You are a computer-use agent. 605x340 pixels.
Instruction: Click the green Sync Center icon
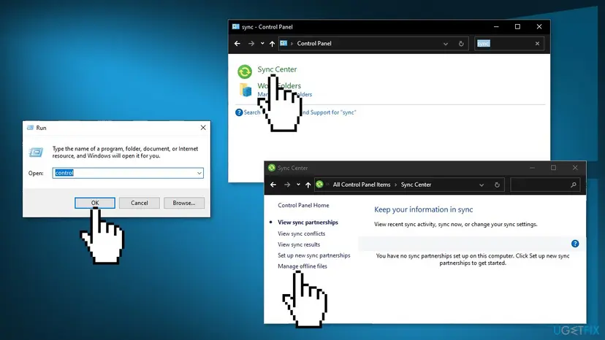pos(245,72)
